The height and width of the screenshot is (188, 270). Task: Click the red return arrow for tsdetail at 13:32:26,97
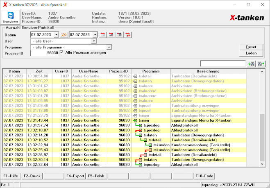[x=143, y=155]
